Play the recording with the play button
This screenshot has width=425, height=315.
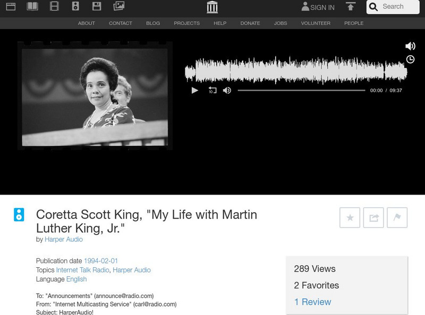[x=194, y=90]
